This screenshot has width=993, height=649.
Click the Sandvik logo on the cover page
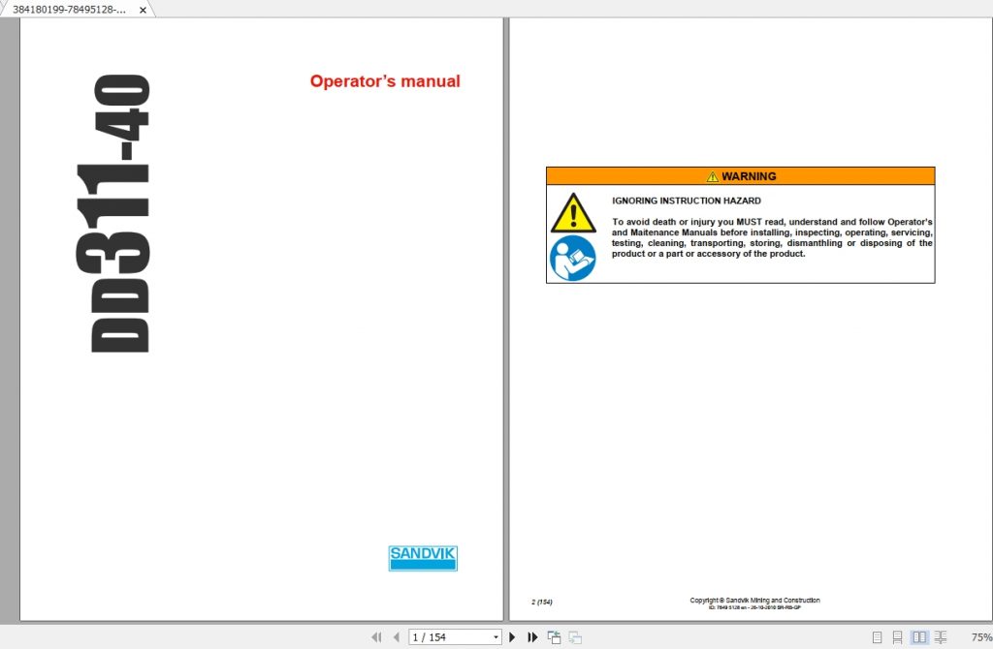click(423, 558)
